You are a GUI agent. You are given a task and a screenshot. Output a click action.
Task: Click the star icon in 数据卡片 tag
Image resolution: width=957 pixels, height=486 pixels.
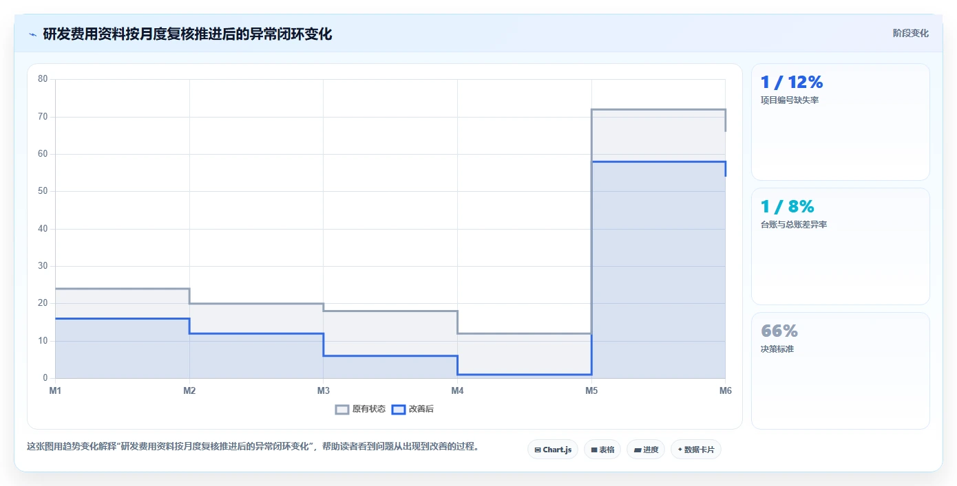680,450
